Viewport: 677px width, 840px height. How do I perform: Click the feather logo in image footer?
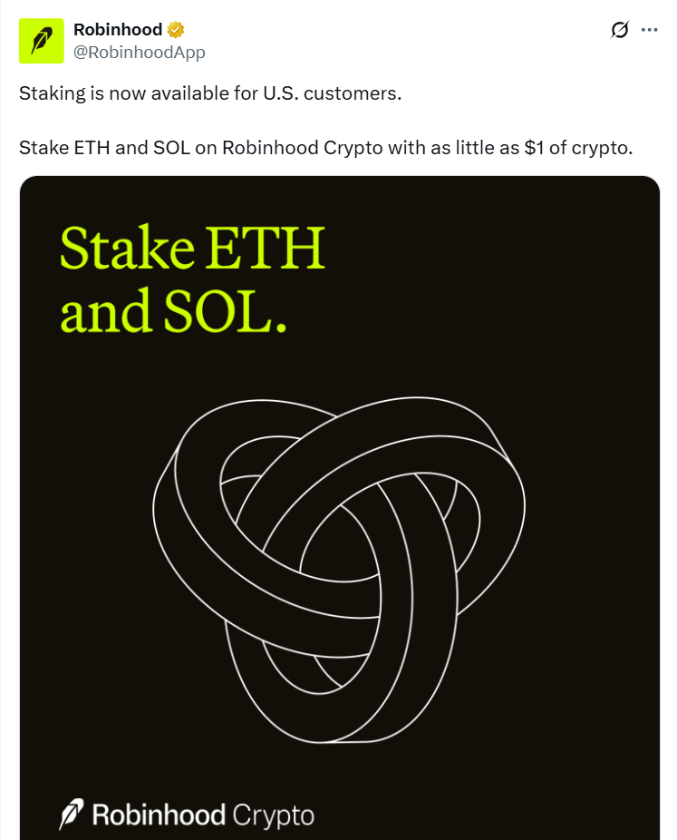pos(72,814)
